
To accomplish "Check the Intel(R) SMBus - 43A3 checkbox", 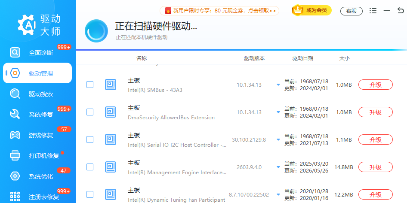I will (90, 85).
